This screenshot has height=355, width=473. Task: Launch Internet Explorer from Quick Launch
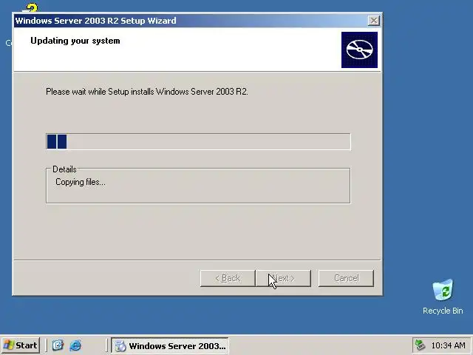coord(75,345)
